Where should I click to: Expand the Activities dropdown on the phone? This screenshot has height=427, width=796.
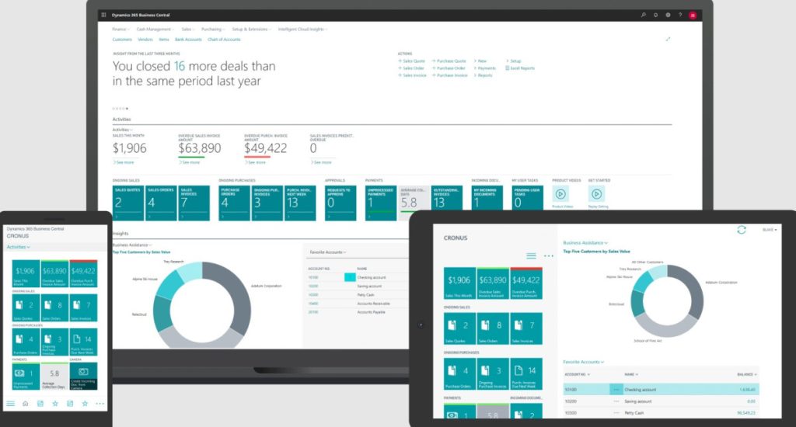point(18,247)
